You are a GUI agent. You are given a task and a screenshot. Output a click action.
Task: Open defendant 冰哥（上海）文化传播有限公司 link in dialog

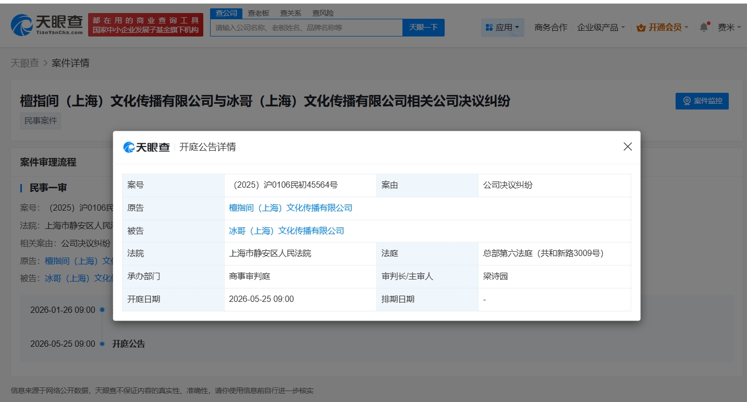tap(286, 231)
